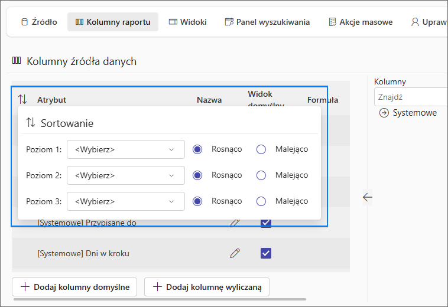Viewport: 448px width, 307px height.
Task: Select Rosnąco for Poziom 2
Action: [x=197, y=175]
